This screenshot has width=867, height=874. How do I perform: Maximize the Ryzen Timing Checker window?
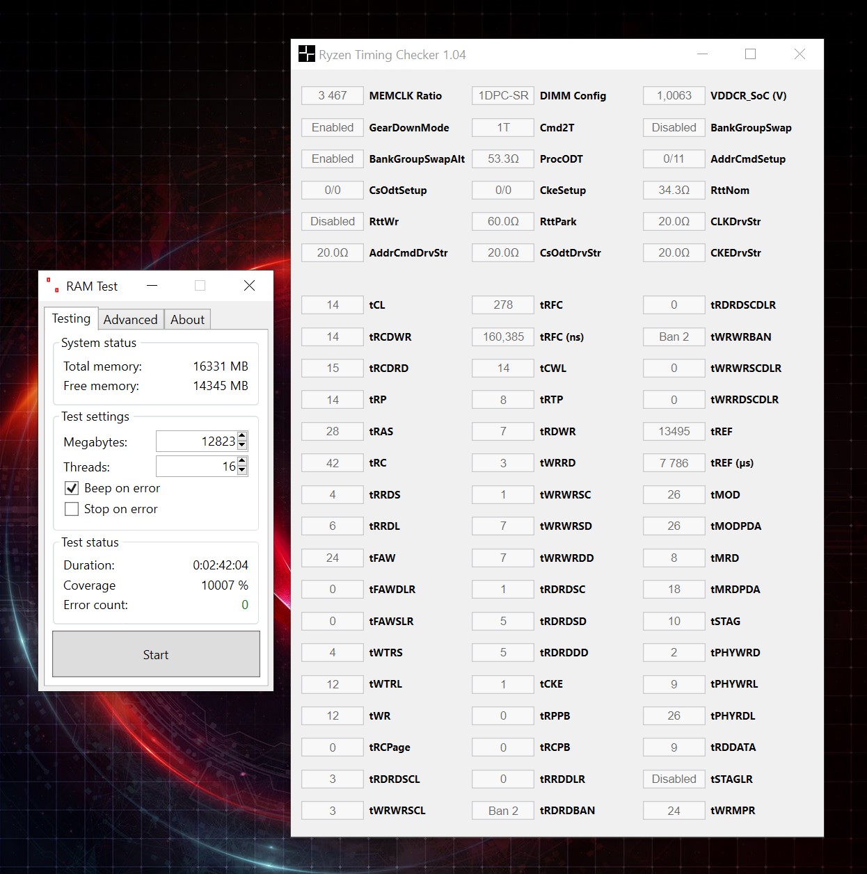point(750,54)
